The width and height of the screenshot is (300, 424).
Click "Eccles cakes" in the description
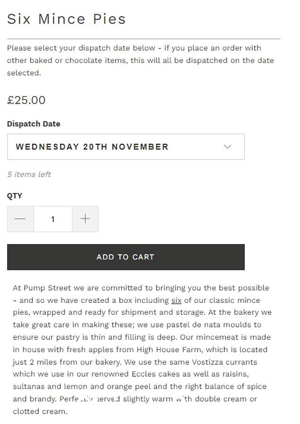pyautogui.click(x=156, y=374)
